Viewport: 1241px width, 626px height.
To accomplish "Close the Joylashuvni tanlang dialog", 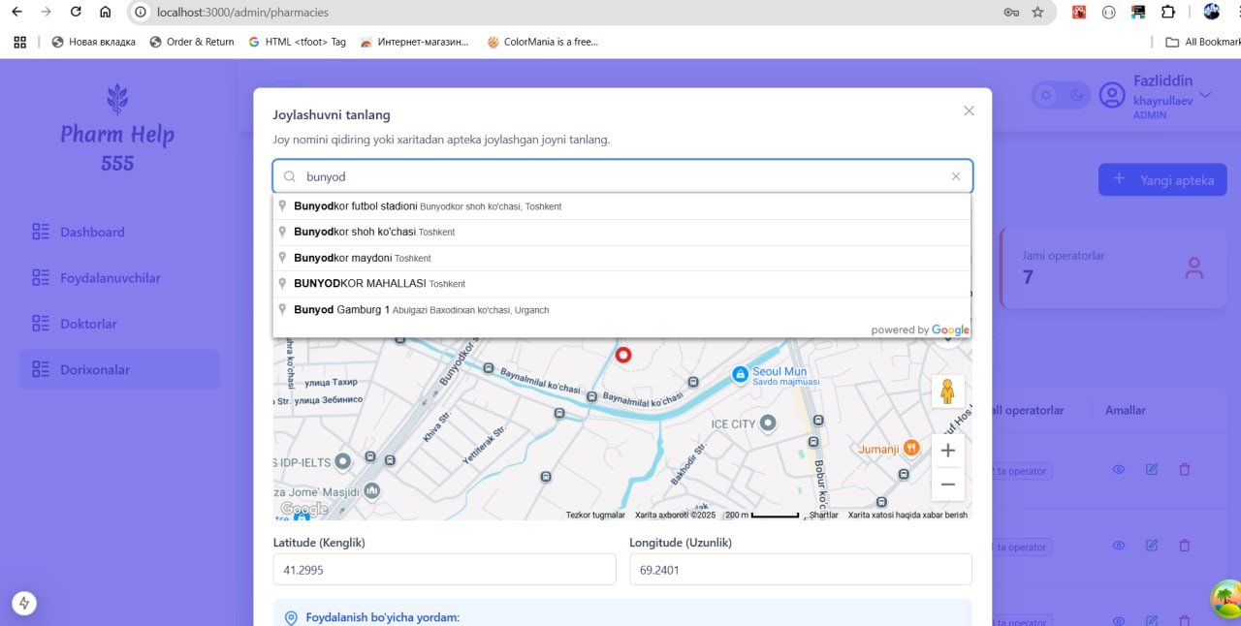I will (969, 110).
